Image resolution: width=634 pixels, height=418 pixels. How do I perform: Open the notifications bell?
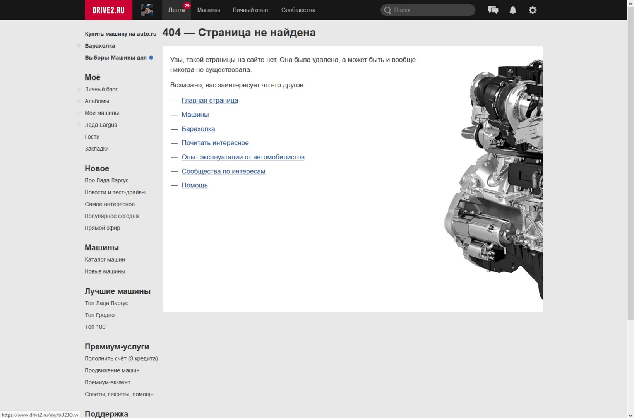pos(513,10)
